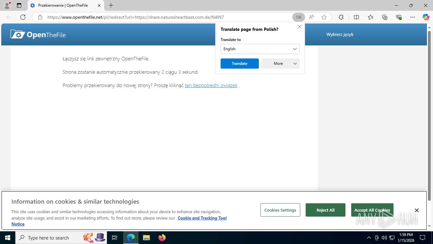Refresh the current page
433x244 pixels.
tap(23, 17)
